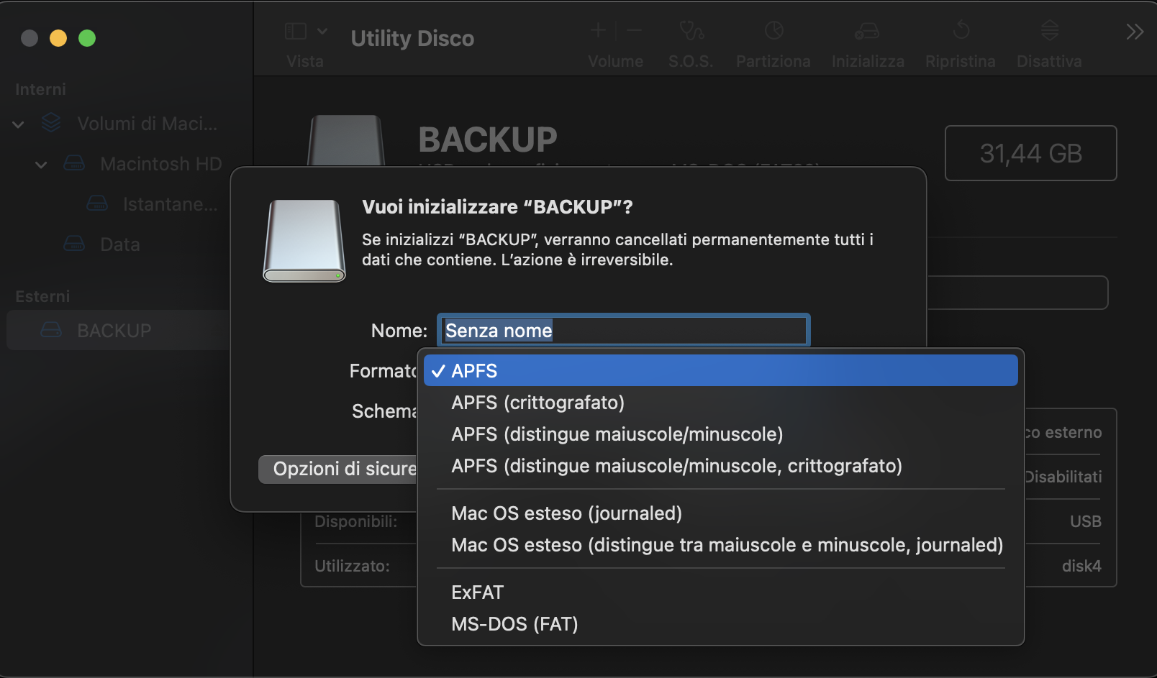Open the Ripristina restore tool
This screenshot has width=1157, height=678.
(x=960, y=40)
